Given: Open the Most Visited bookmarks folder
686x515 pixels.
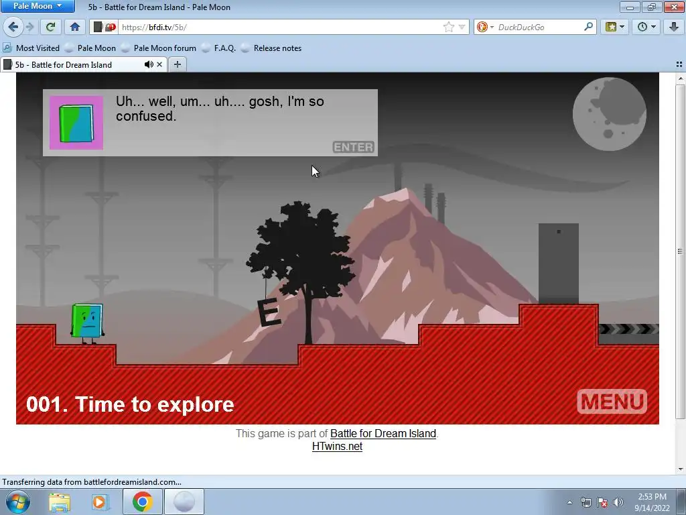Looking at the screenshot, I should coord(31,48).
